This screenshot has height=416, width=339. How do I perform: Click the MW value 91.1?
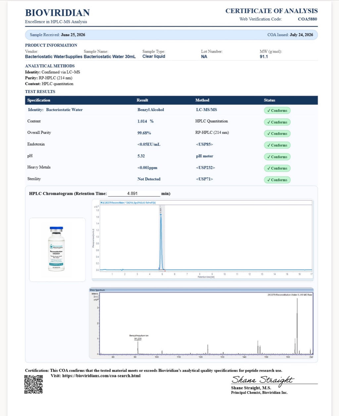point(264,57)
